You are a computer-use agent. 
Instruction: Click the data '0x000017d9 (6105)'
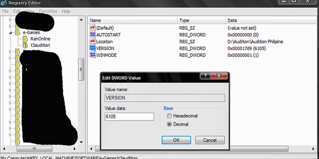(247, 48)
